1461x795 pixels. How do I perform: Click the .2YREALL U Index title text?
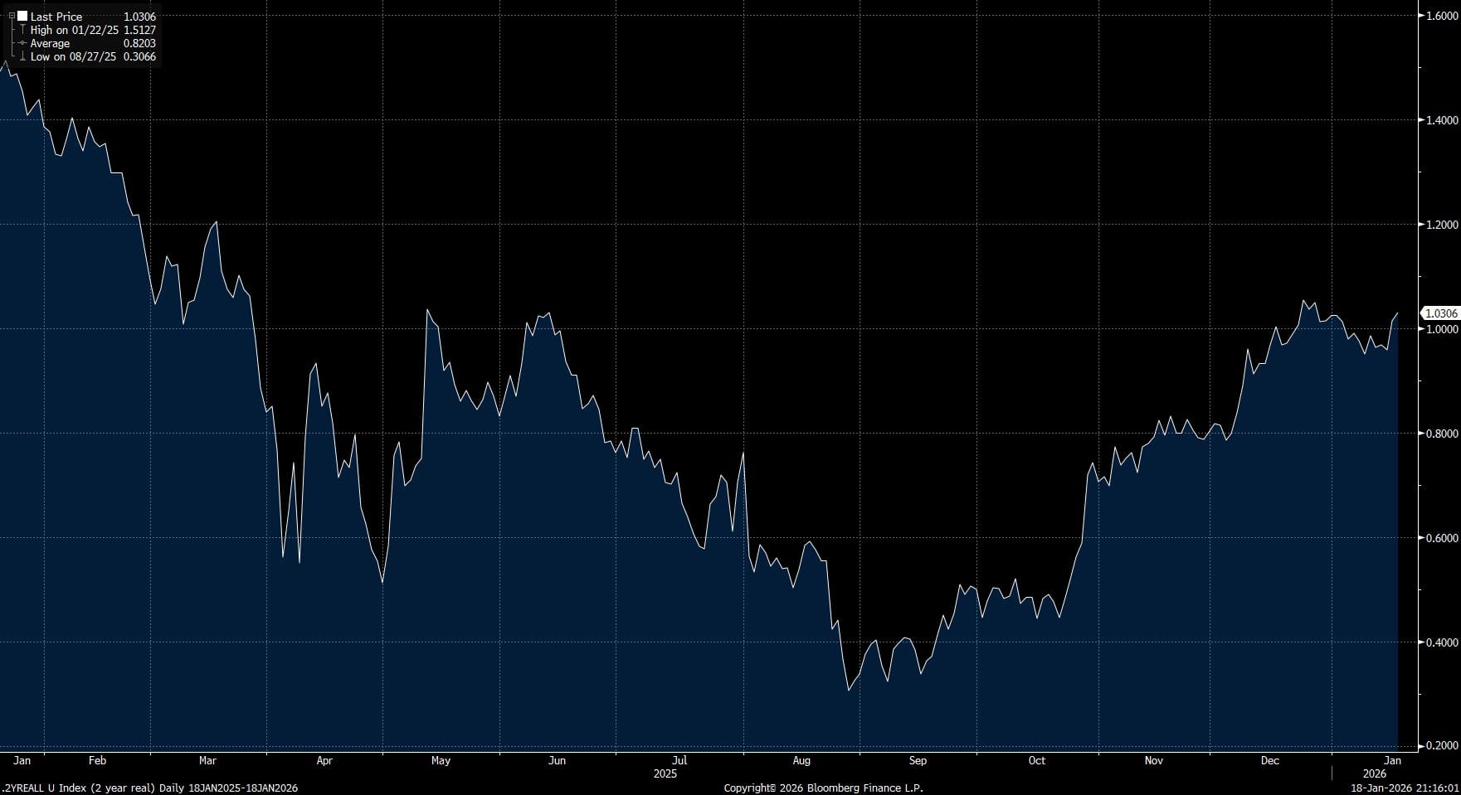tap(150, 788)
